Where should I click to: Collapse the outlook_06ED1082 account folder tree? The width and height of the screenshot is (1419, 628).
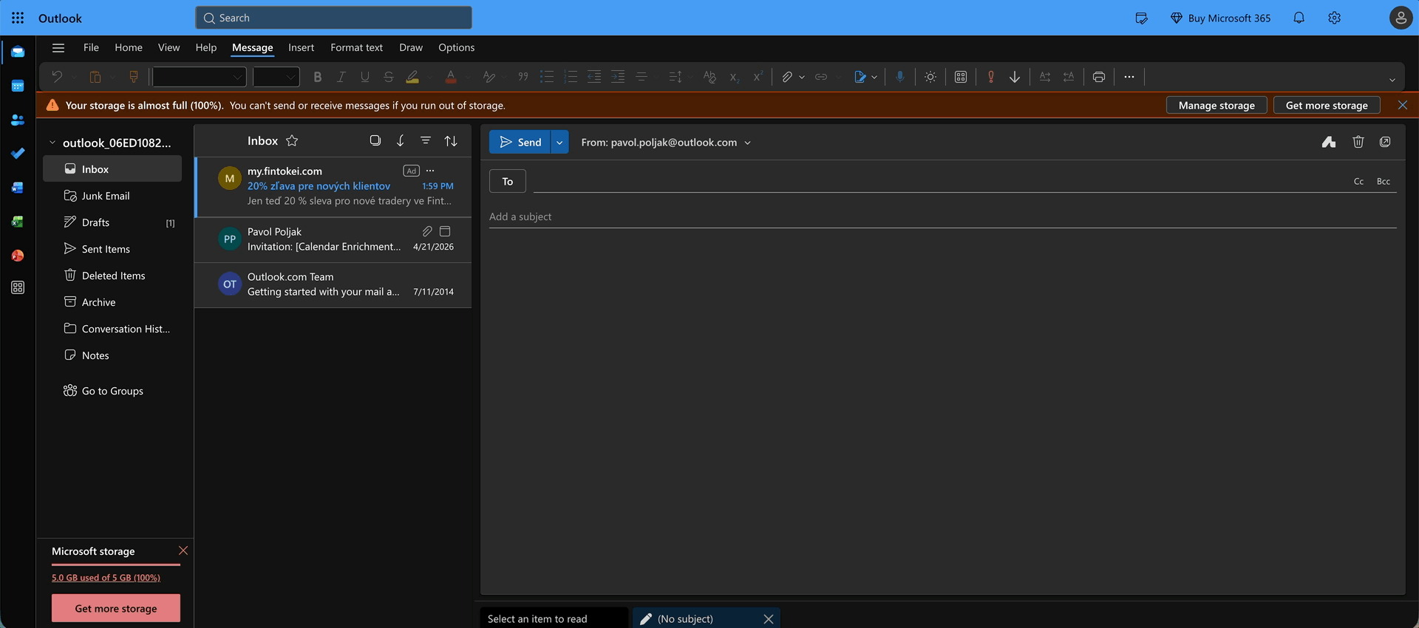tap(52, 143)
